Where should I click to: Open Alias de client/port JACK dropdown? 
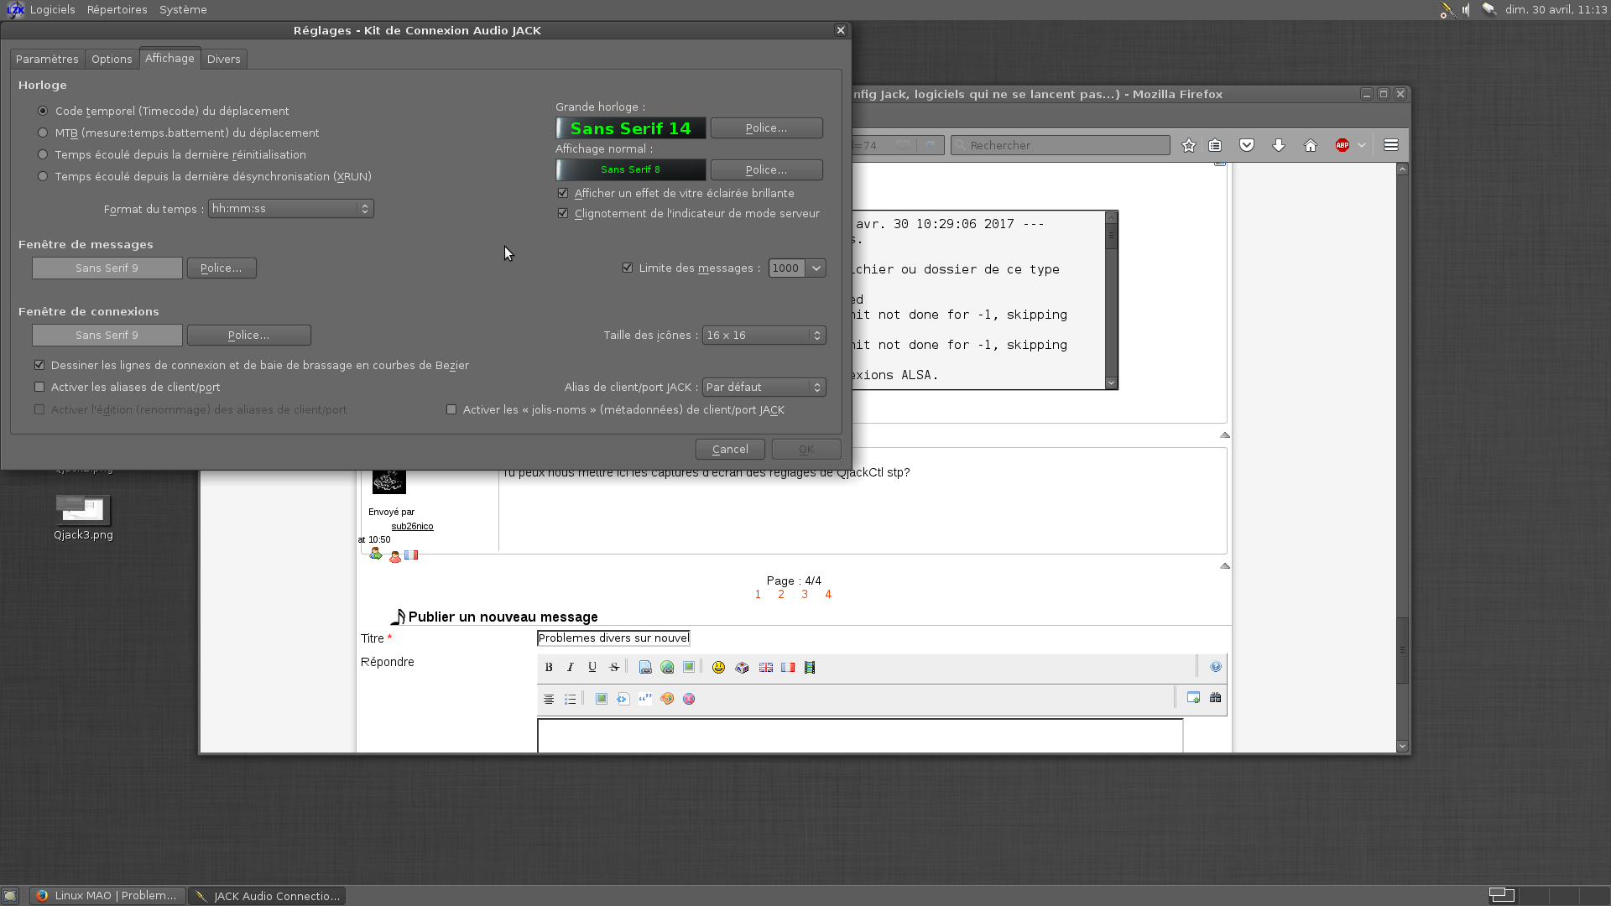(x=764, y=388)
